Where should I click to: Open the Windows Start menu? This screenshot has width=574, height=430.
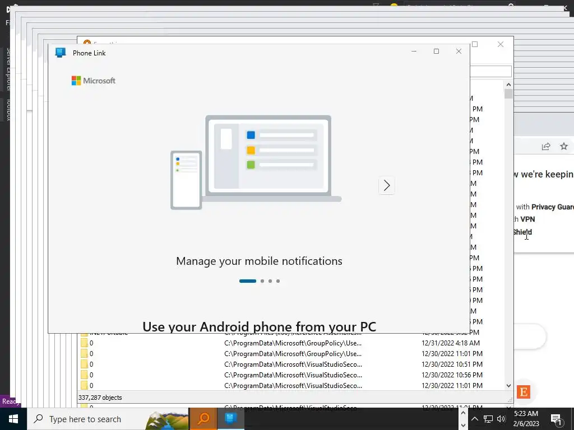click(13, 419)
